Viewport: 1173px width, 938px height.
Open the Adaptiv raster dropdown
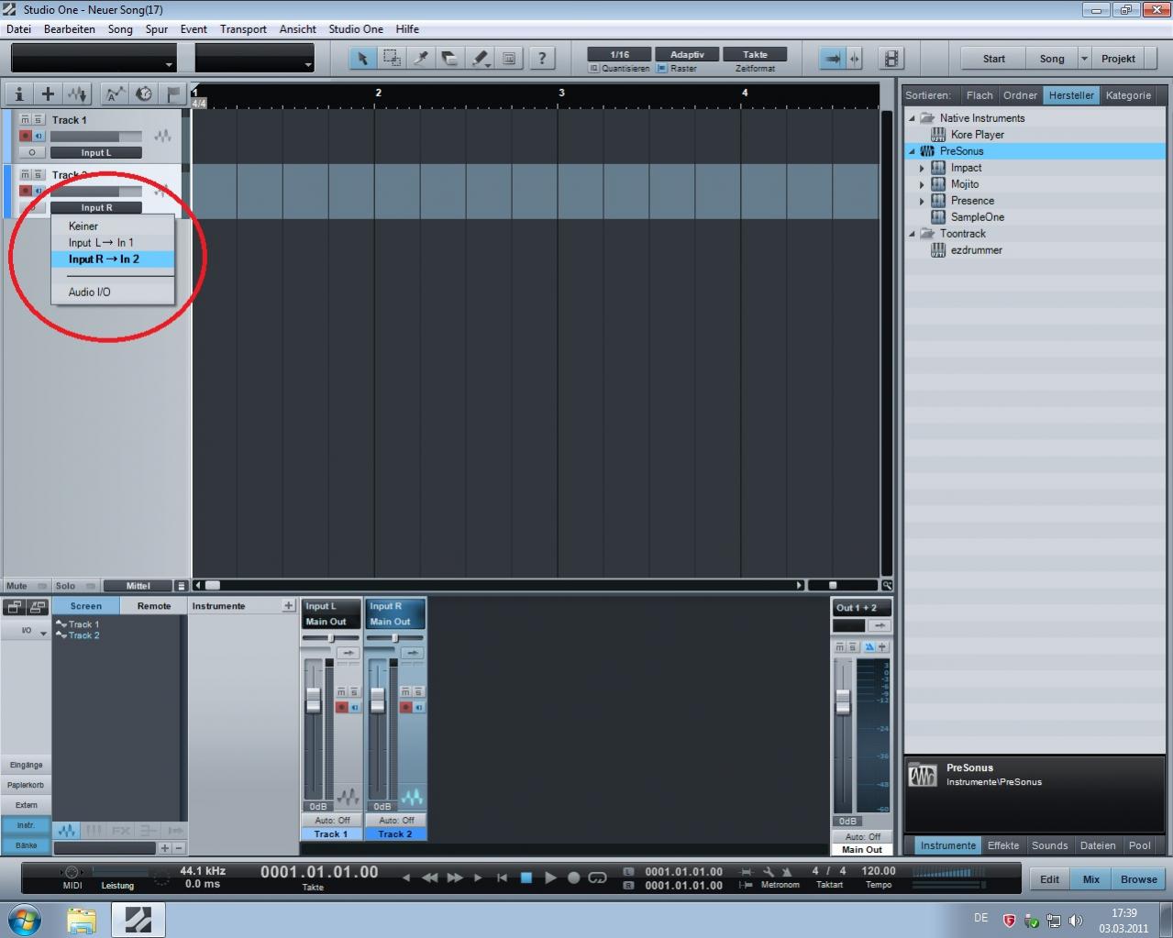687,54
